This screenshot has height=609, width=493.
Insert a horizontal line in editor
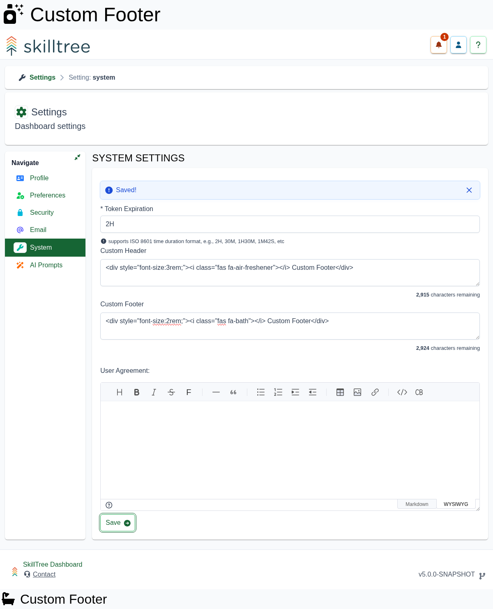(216, 392)
